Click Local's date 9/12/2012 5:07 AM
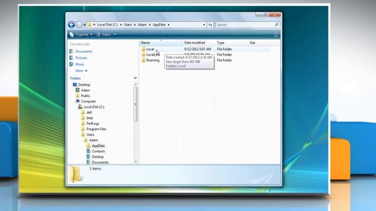Image resolution: width=376 pixels, height=211 pixels. (197, 49)
